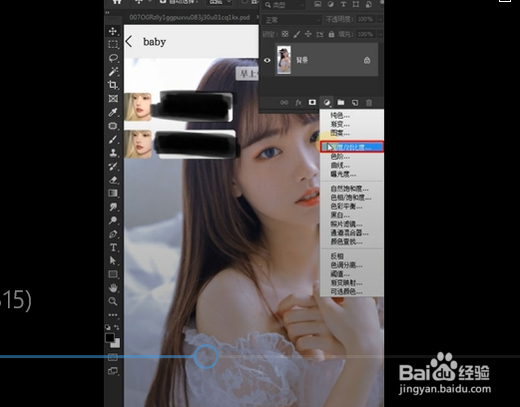Image resolution: width=520 pixels, height=407 pixels.
Task: Select the Dodge tool
Action: click(113, 220)
